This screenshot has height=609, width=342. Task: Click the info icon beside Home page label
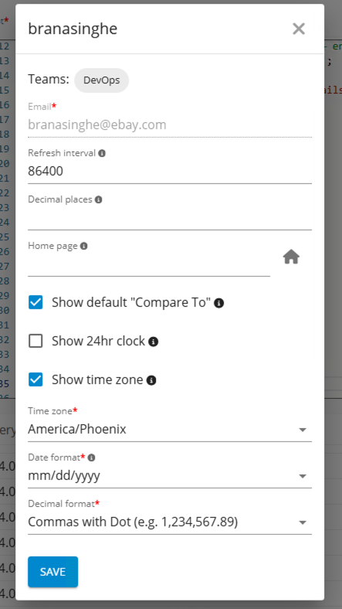[x=83, y=247]
